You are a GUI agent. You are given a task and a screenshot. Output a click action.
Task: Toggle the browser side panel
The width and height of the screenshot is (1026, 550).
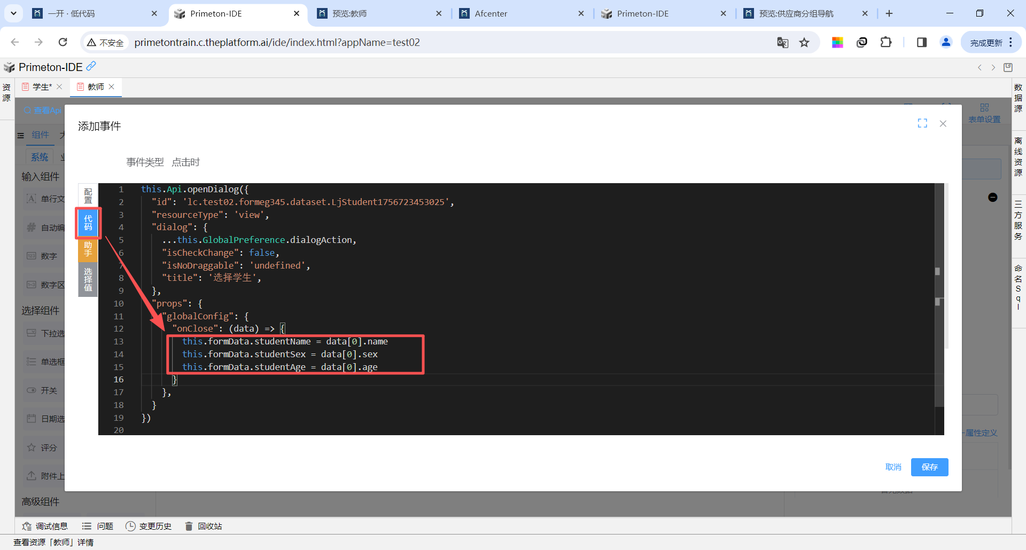921,43
